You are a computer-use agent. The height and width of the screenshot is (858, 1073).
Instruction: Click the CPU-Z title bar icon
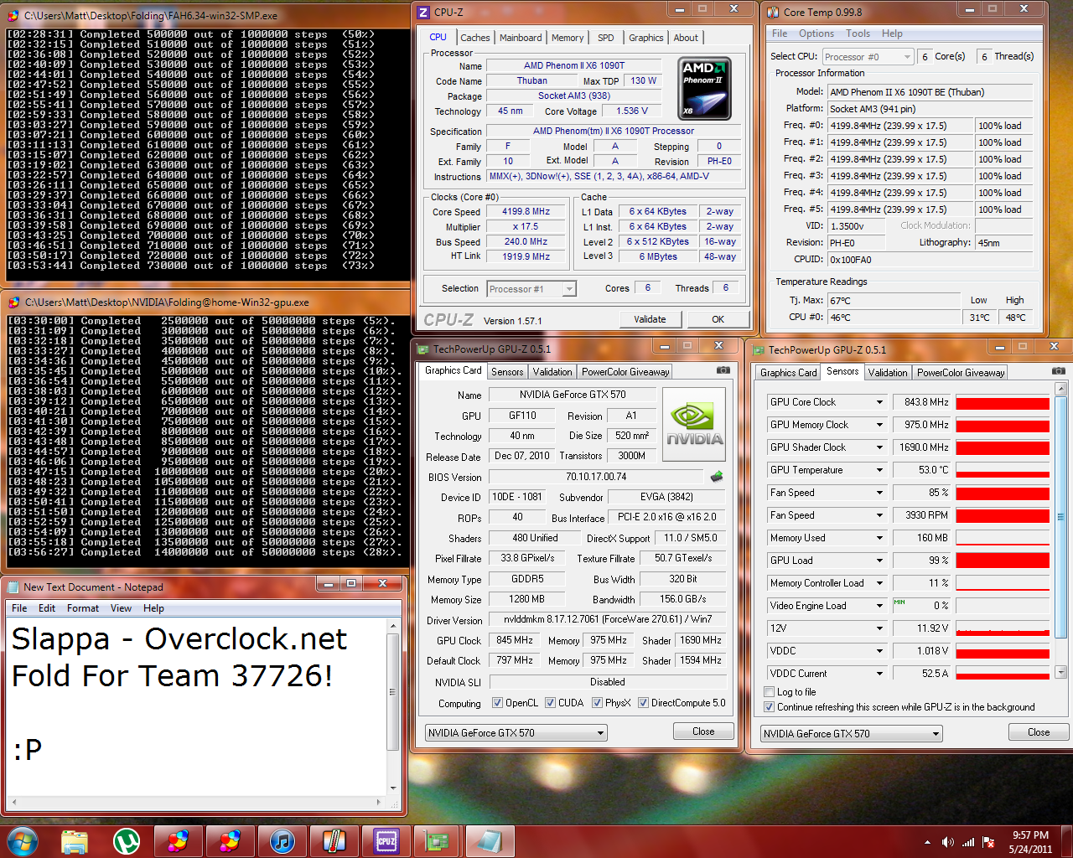[x=423, y=12]
